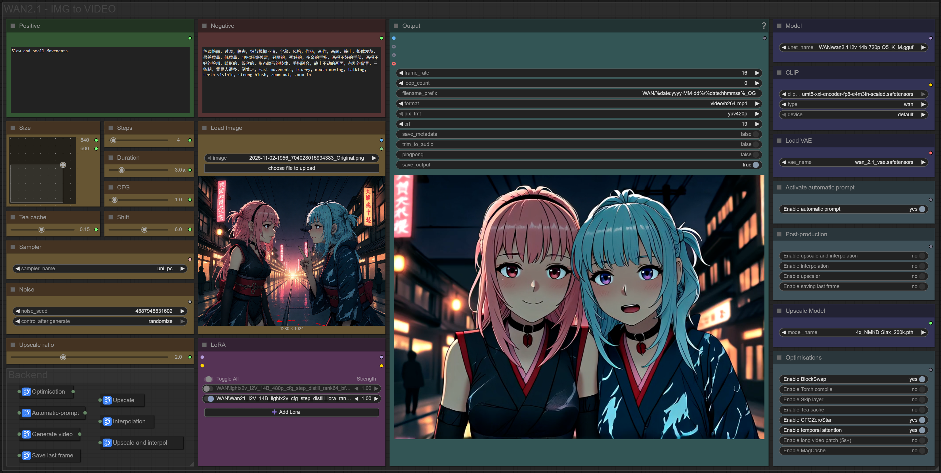Click the Optimisation subgraph node icon
The height and width of the screenshot is (473, 941).
[26, 392]
